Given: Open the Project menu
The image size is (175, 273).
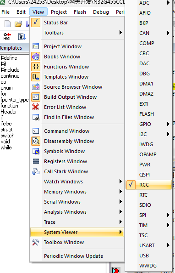Looking at the screenshot, I should pyautogui.click(x=59, y=12).
